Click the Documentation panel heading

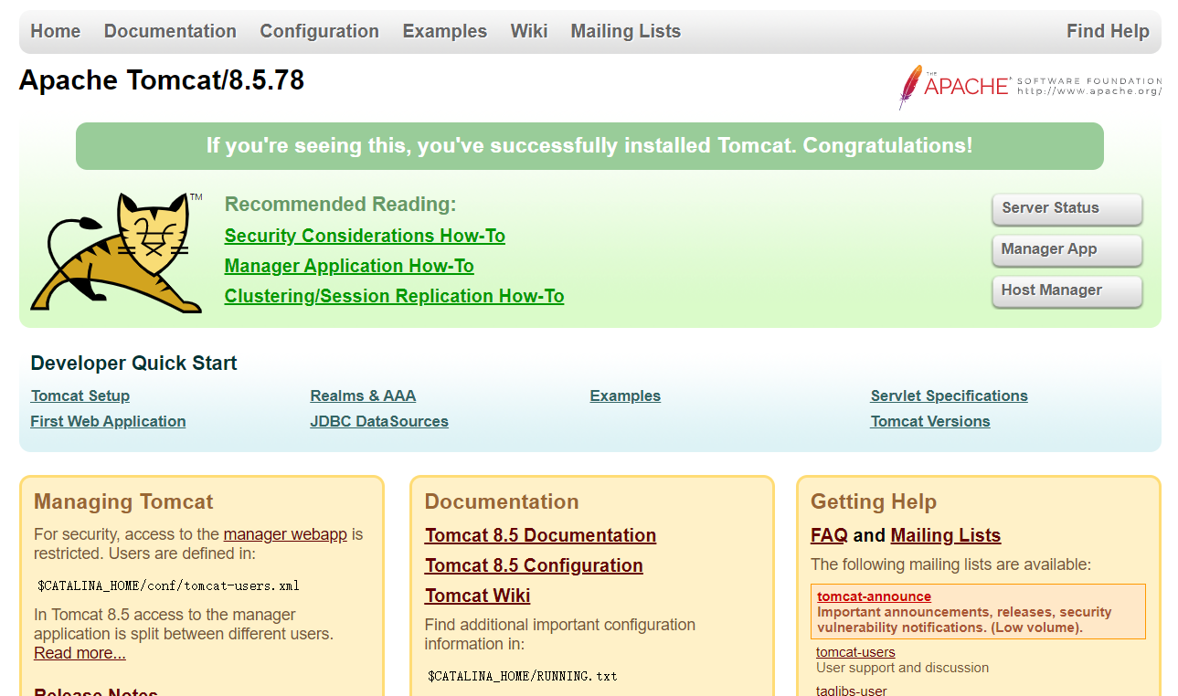click(x=502, y=501)
